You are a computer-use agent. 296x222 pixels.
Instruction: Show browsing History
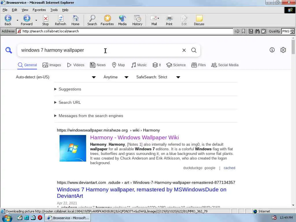pos(137,20)
